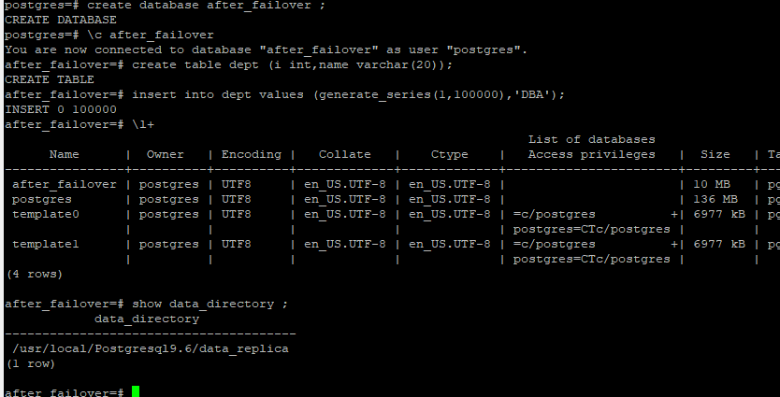Click the 'Name' column header
This screenshot has width=780, height=397.
click(65, 154)
